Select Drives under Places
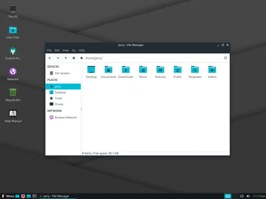266x199 pixels. [59, 104]
